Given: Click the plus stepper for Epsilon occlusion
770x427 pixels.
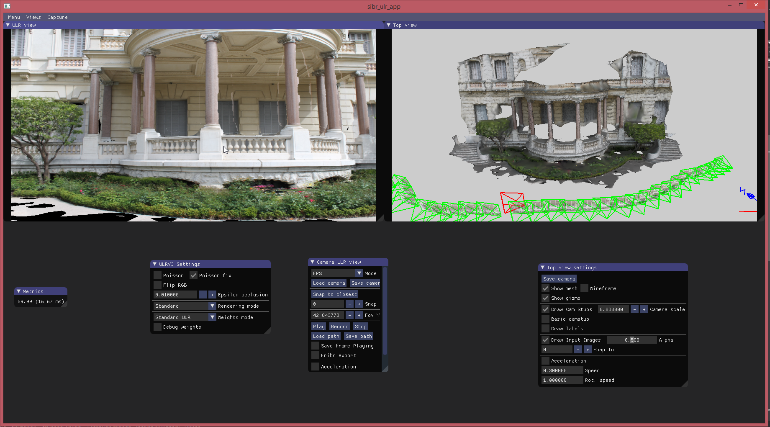Looking at the screenshot, I should click(212, 295).
